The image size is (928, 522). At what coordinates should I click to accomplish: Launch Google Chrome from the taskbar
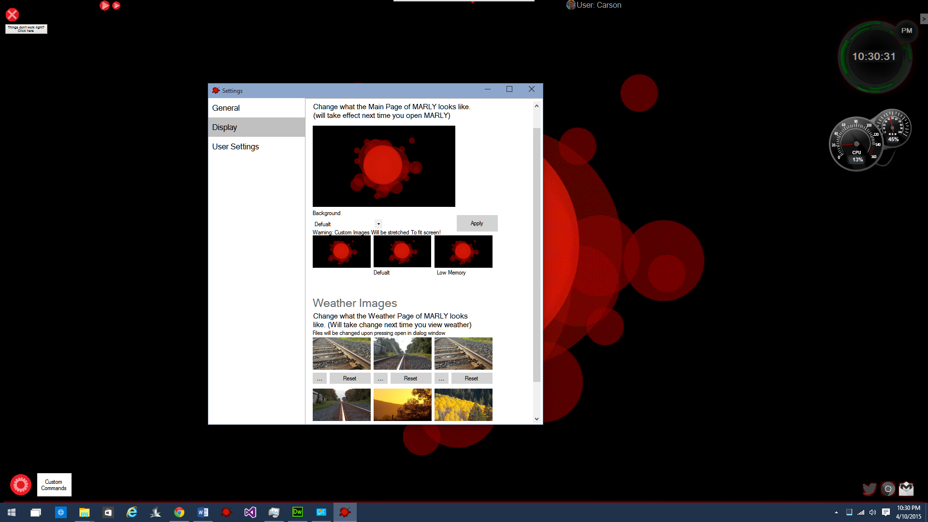coord(179,512)
